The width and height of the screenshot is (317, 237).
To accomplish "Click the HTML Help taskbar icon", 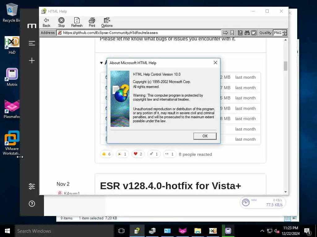I will point(137,231).
